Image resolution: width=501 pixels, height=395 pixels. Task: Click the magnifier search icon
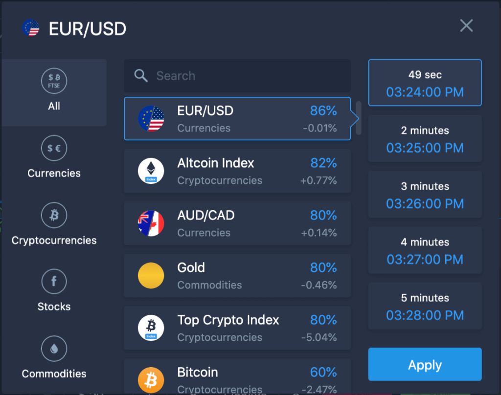point(141,76)
